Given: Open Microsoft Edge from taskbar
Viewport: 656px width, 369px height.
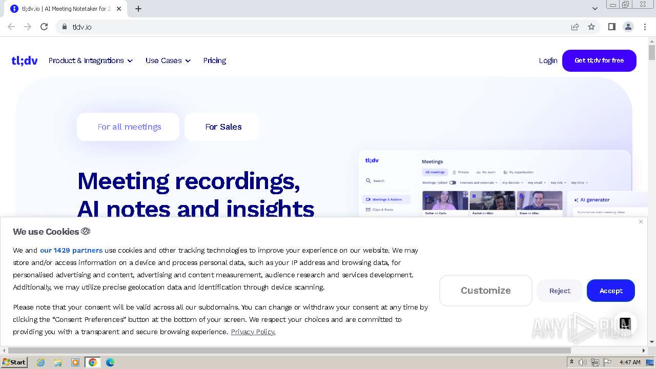Looking at the screenshot, I should pos(110,362).
